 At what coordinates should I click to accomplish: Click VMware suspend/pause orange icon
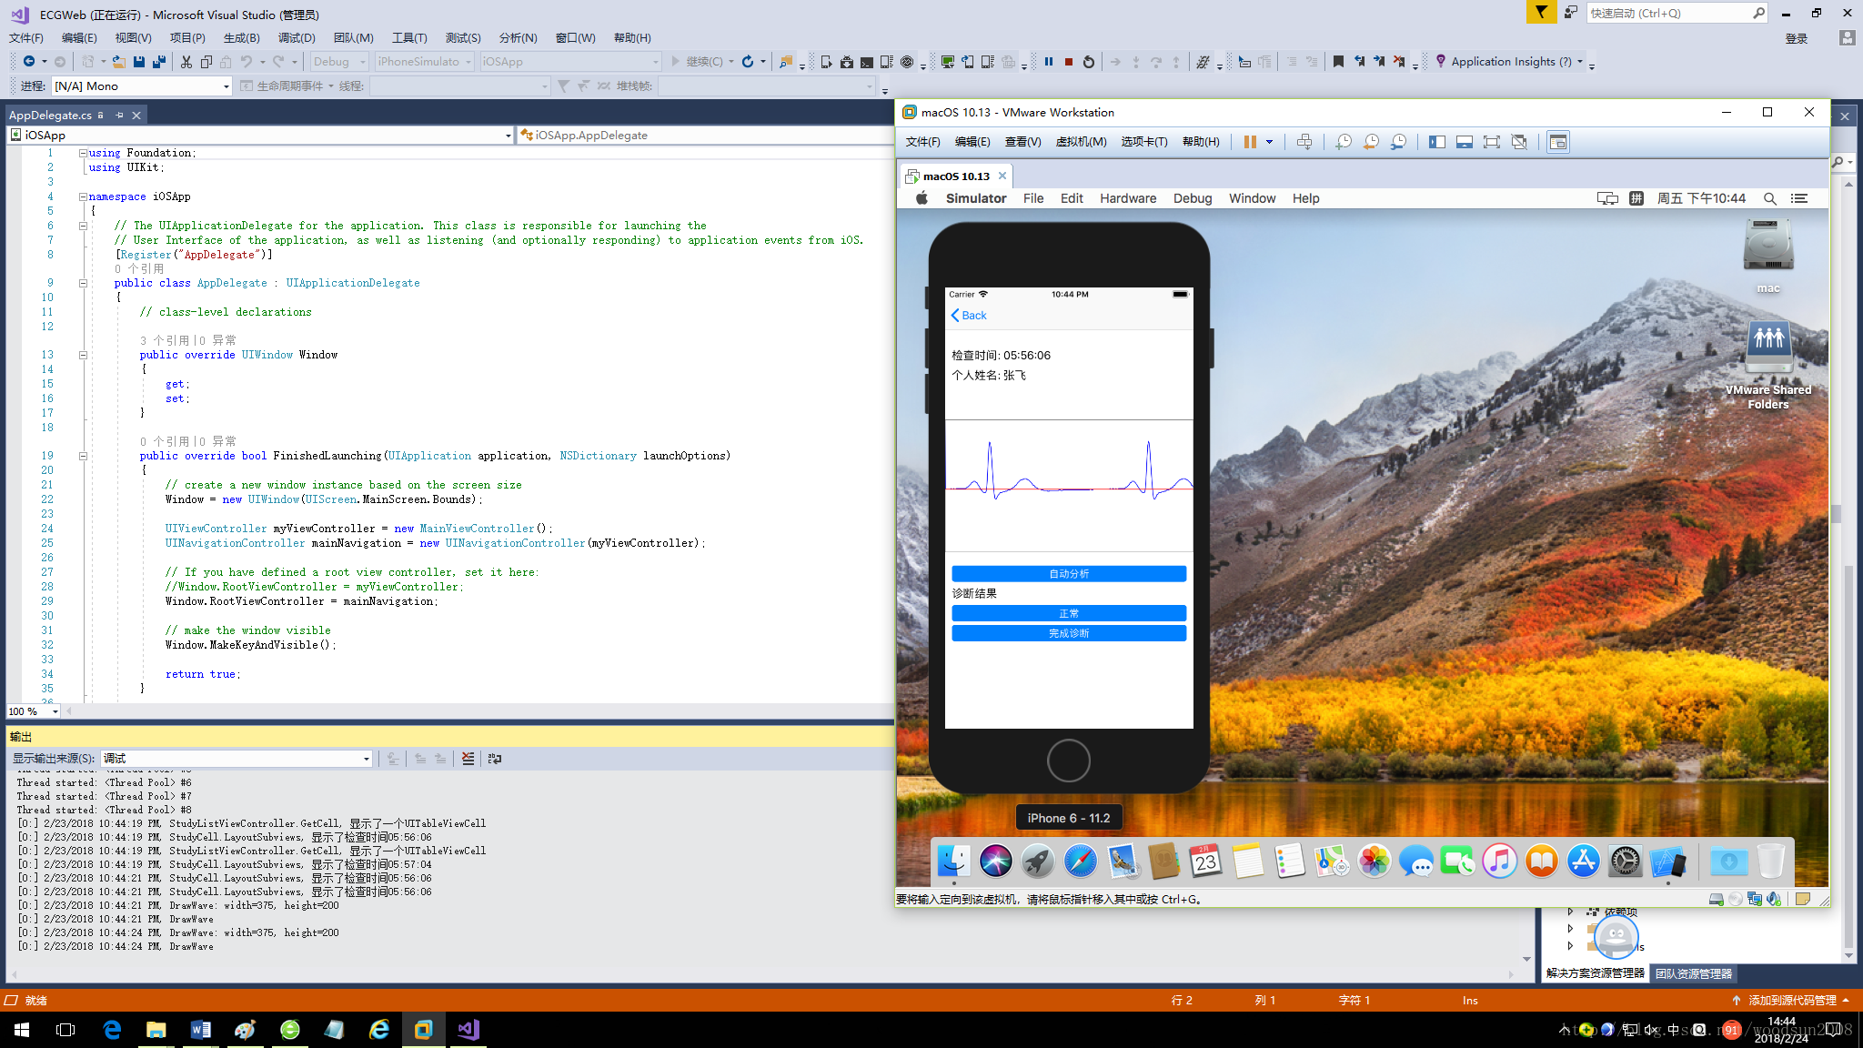(1250, 142)
